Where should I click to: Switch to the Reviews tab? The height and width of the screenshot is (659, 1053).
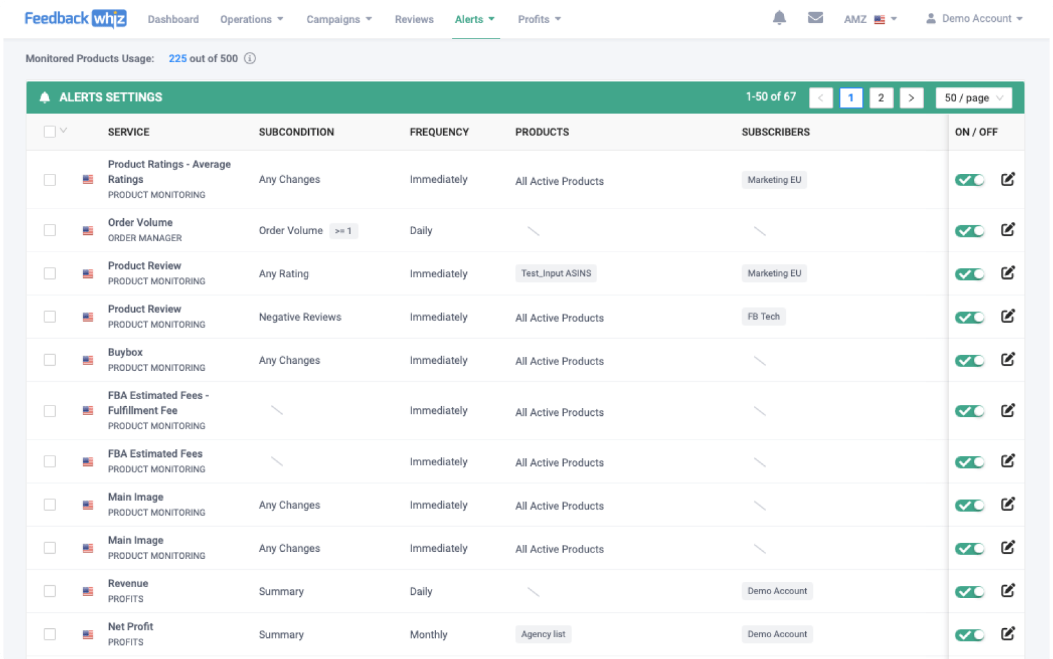414,19
